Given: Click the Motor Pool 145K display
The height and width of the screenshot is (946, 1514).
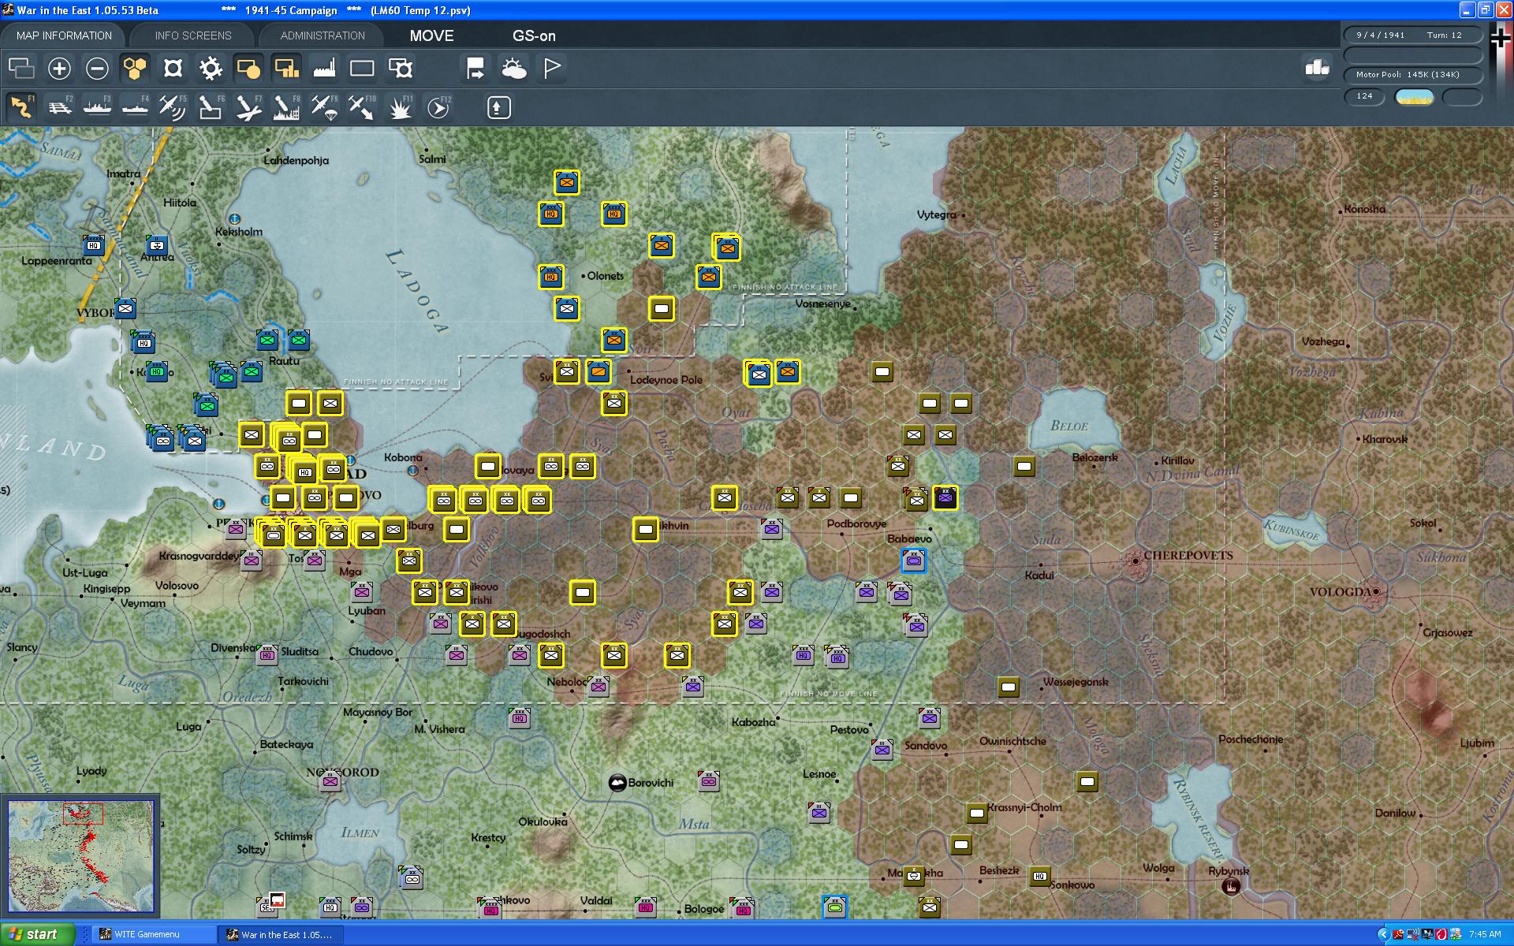Looking at the screenshot, I should pyautogui.click(x=1412, y=75).
